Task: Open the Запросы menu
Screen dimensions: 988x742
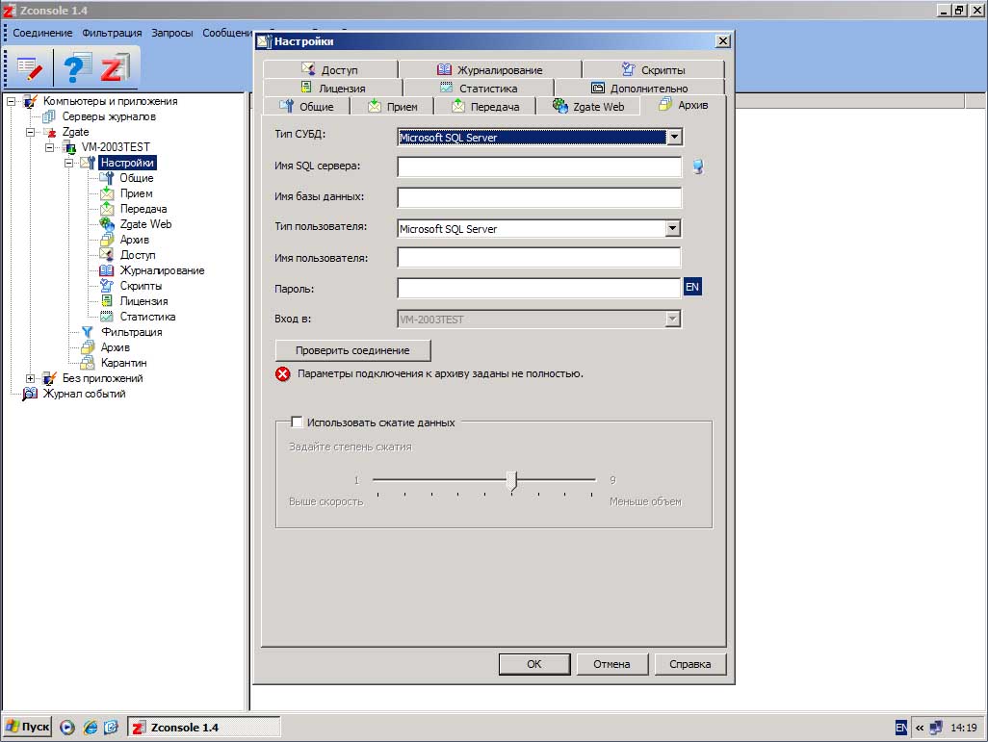Action: tap(172, 33)
